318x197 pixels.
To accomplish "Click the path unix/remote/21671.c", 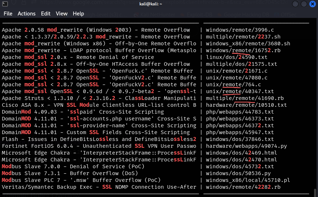I will pos(237,71).
